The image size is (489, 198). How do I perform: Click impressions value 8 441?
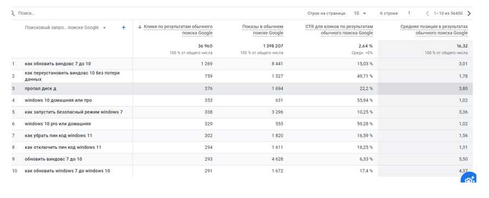coord(277,64)
